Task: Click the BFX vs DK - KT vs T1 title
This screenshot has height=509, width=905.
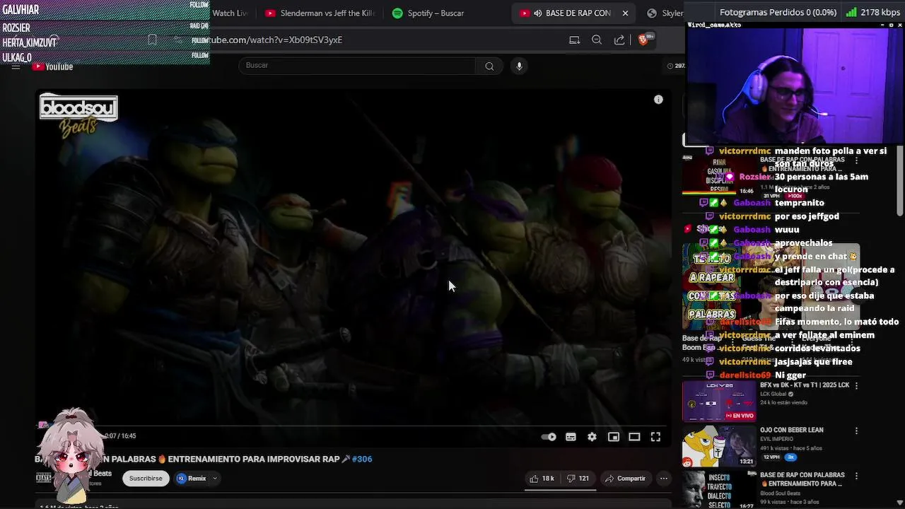Action: (805, 385)
